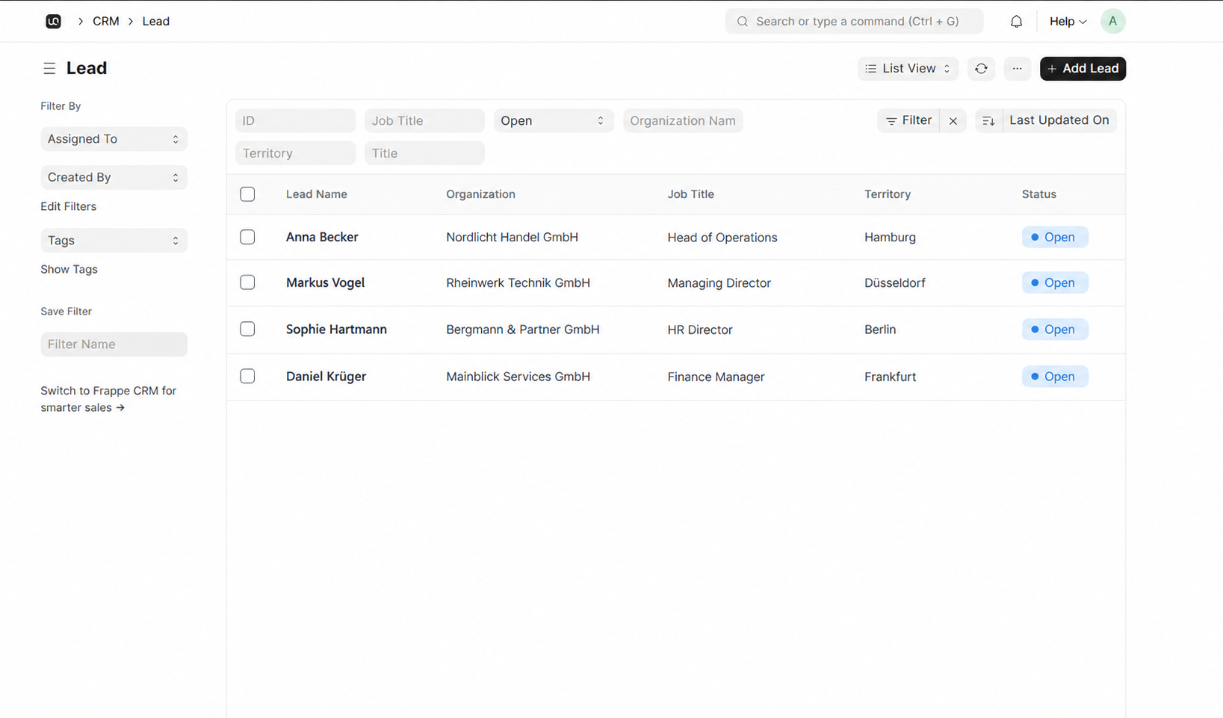Open notifications bell icon

pos(1016,22)
